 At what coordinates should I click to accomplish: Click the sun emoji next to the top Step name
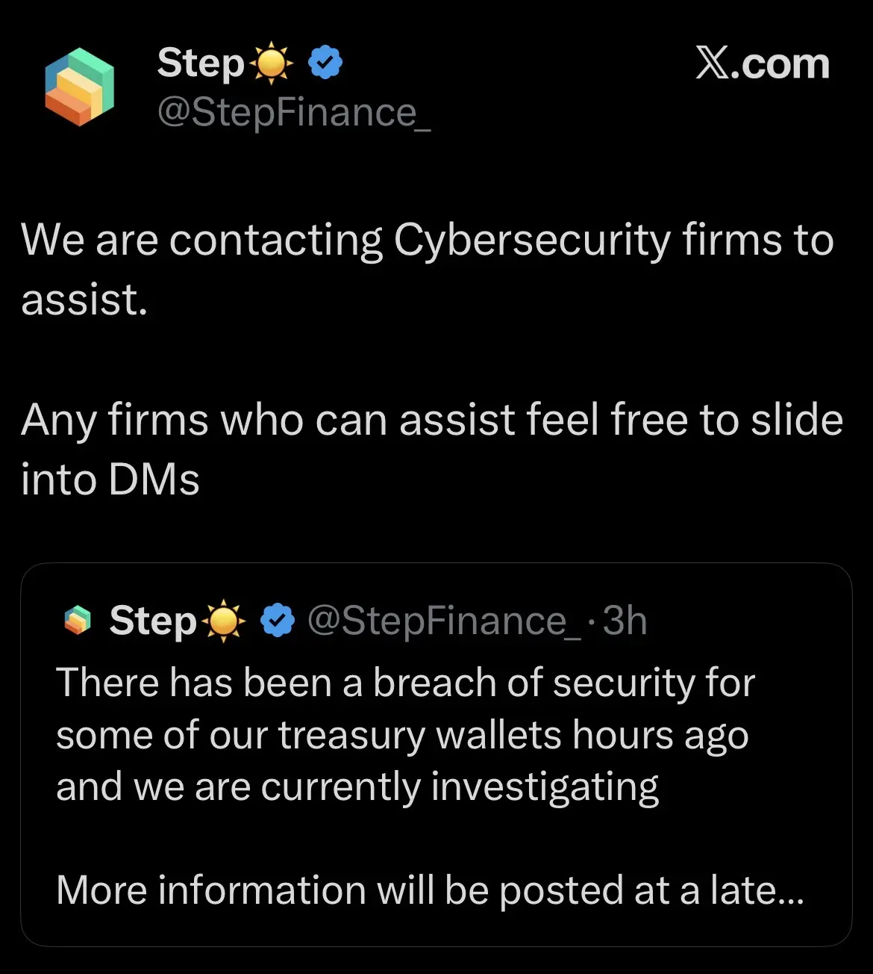pos(272,63)
